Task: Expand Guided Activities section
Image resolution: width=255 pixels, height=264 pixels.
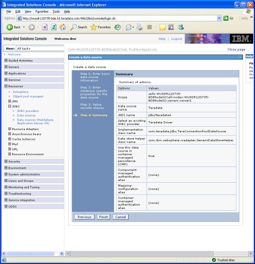Action: [6, 60]
